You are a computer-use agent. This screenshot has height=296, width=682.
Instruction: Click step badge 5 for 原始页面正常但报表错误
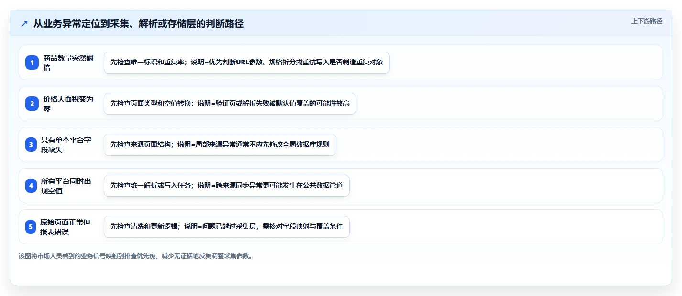tap(32, 227)
